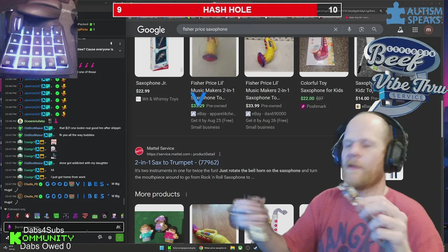Open the '2-in-1 Sax to Trumpet - (77962)' result
The image size is (448, 252).
(x=177, y=162)
